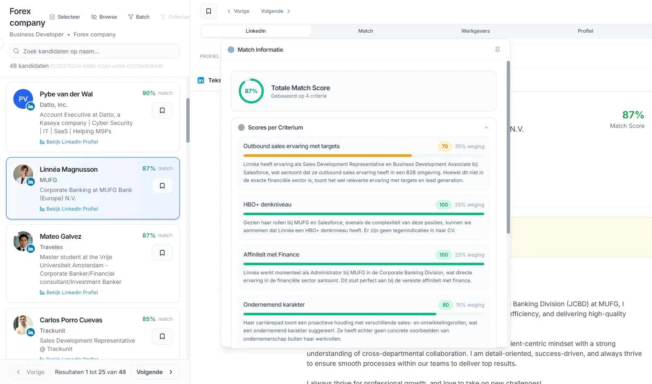
Task: Bookmark candidate Pybe van der Wal
Action: 162,110
